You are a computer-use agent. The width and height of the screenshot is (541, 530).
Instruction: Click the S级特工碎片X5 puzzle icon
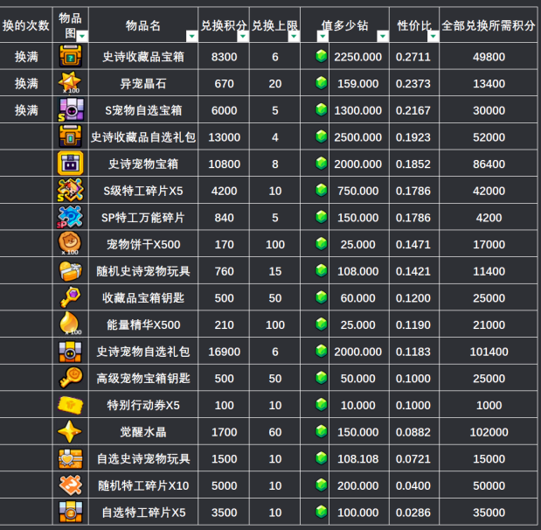pos(71,190)
